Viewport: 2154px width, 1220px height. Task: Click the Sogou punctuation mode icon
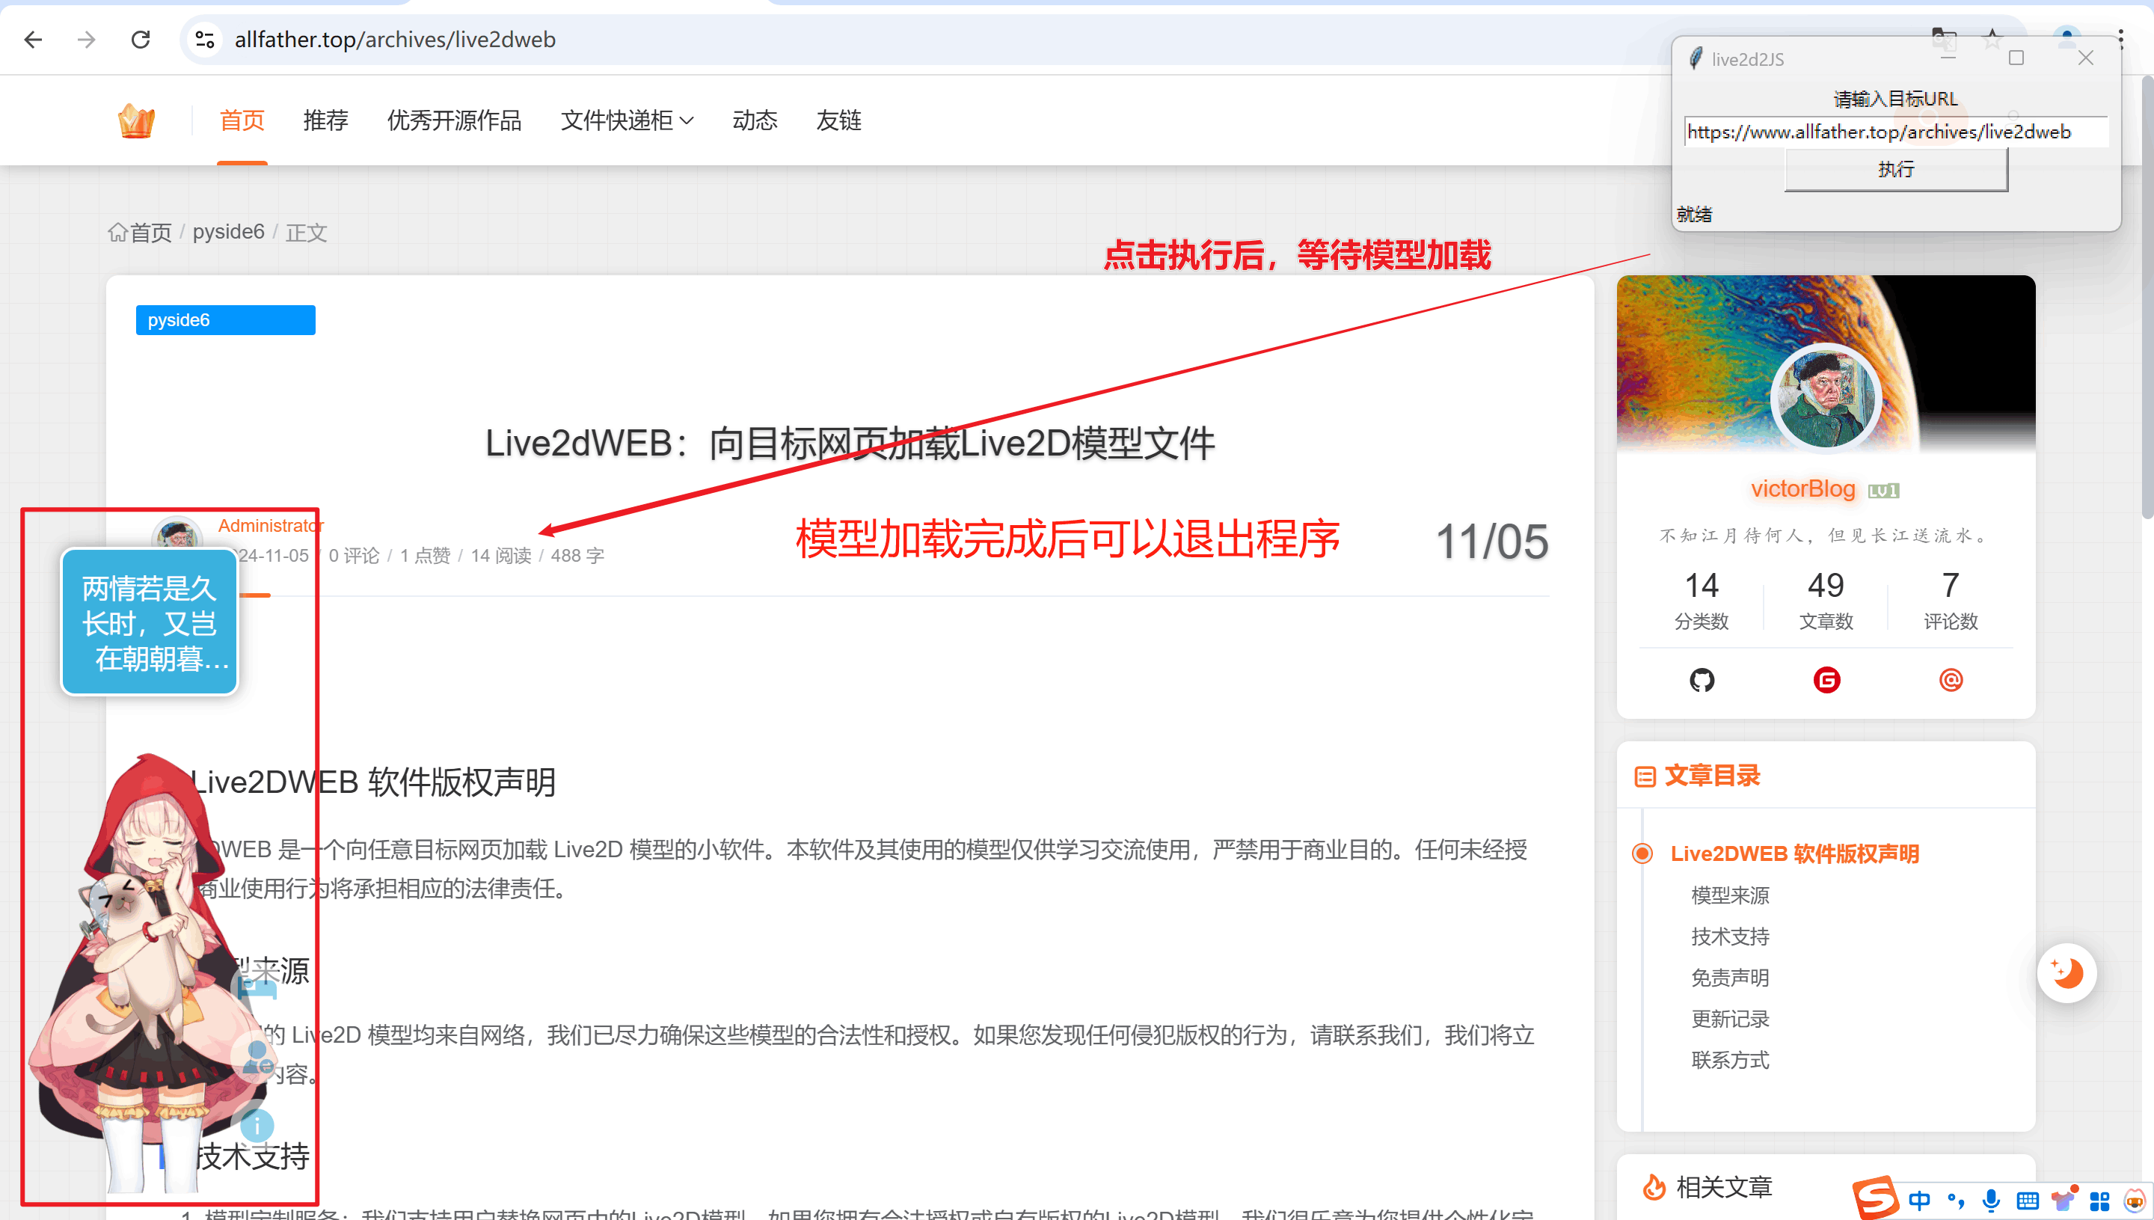tap(1956, 1201)
